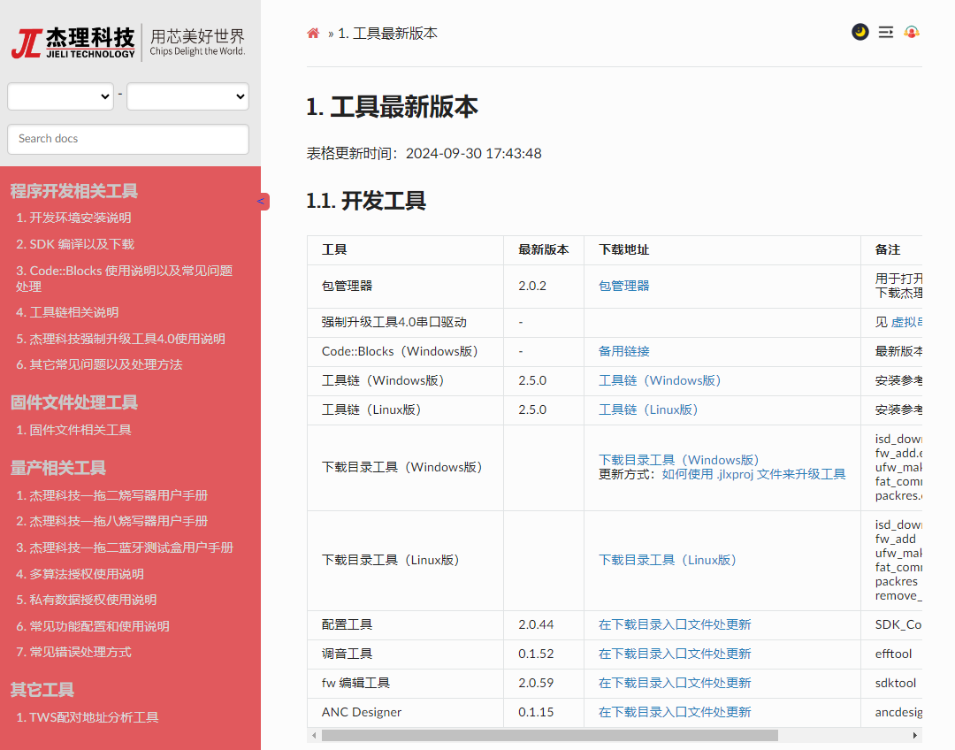Screen dimensions: 955x750
Task: Click the 包管理器 download link
Action: point(623,286)
